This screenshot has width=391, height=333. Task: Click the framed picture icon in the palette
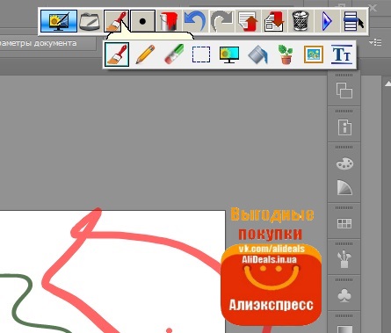point(314,54)
